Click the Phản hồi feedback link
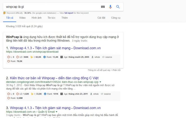The image size is (186, 118). [116, 70]
